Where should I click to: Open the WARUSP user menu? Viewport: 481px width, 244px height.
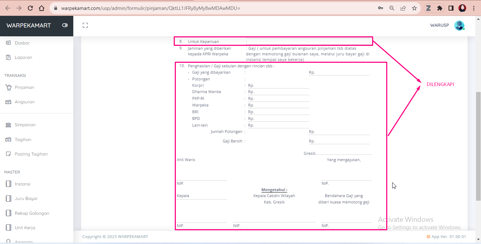pos(439,25)
